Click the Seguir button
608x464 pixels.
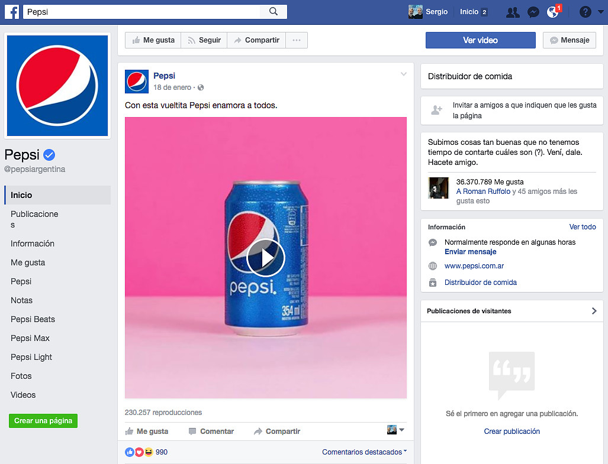(204, 40)
